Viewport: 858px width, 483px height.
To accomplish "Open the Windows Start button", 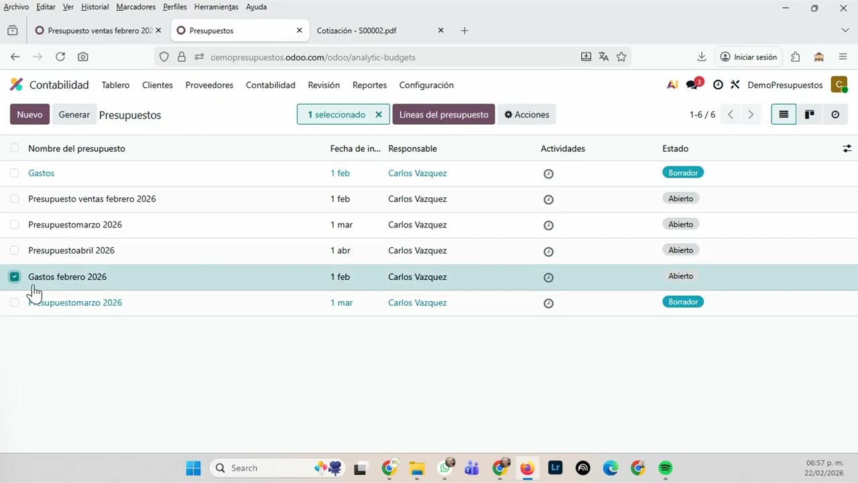I will coord(193,468).
